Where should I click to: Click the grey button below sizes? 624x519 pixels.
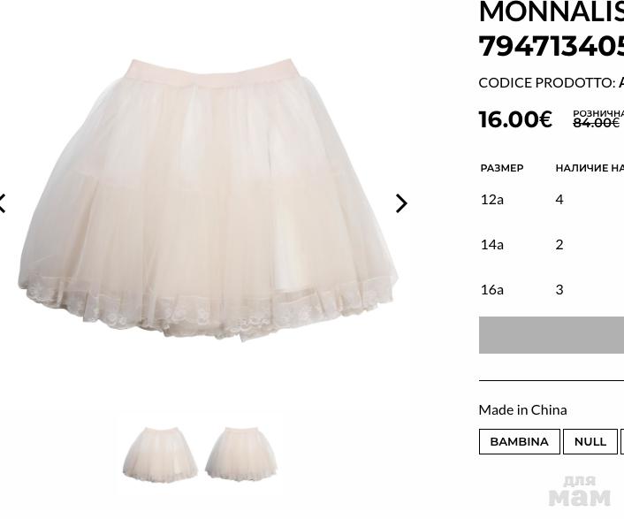coord(552,335)
